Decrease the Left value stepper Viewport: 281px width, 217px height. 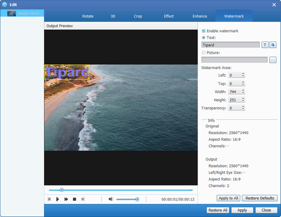[x=243, y=76]
